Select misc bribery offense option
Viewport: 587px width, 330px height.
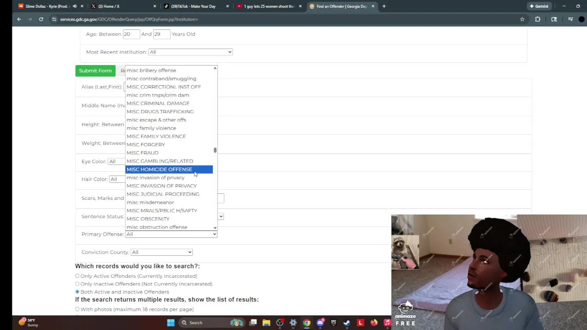point(169,71)
